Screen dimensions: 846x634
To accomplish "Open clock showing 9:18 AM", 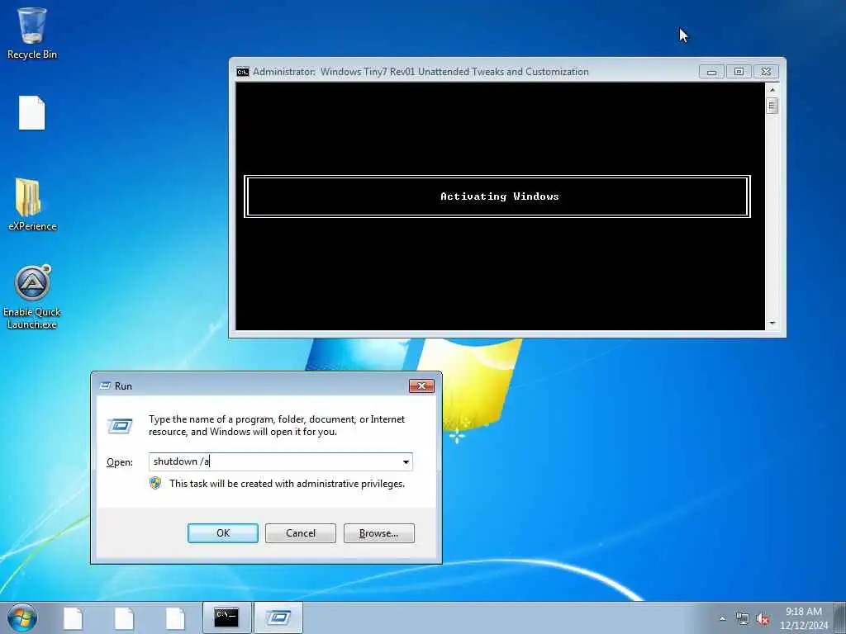I will [803, 618].
